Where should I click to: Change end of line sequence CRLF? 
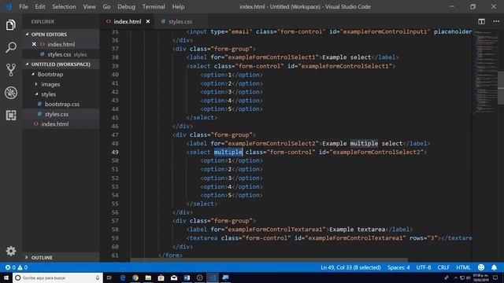tap(443, 267)
